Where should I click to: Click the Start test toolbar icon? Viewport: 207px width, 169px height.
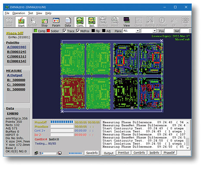click(21, 22)
